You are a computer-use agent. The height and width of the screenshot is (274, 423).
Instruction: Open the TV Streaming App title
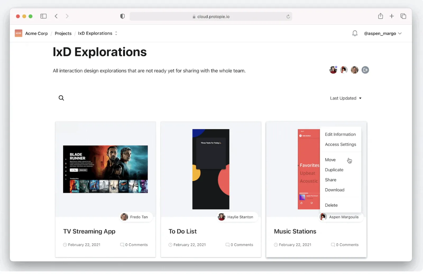(x=89, y=231)
